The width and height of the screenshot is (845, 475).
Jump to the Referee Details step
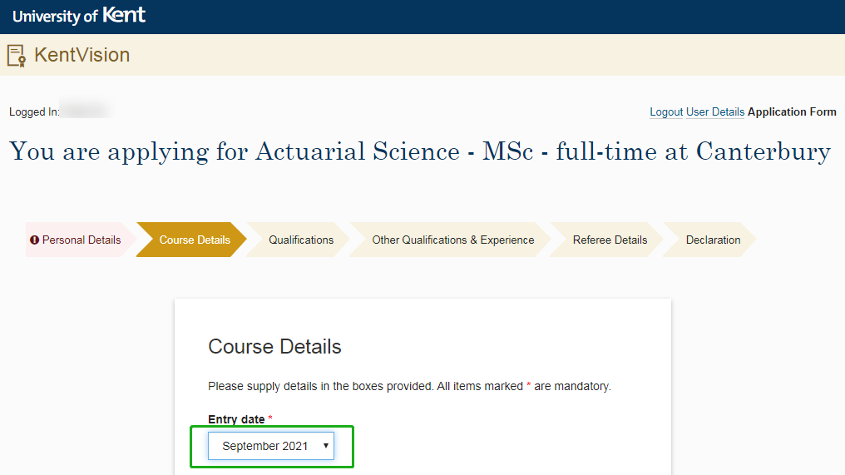[610, 240]
